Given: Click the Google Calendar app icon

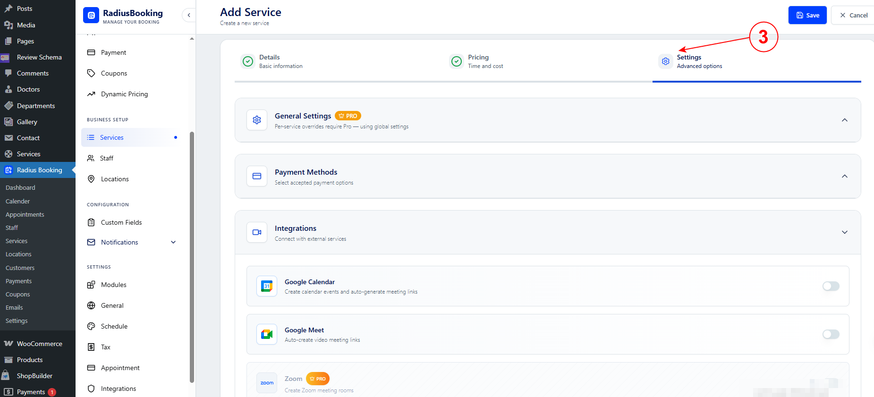Looking at the screenshot, I should click(x=267, y=286).
